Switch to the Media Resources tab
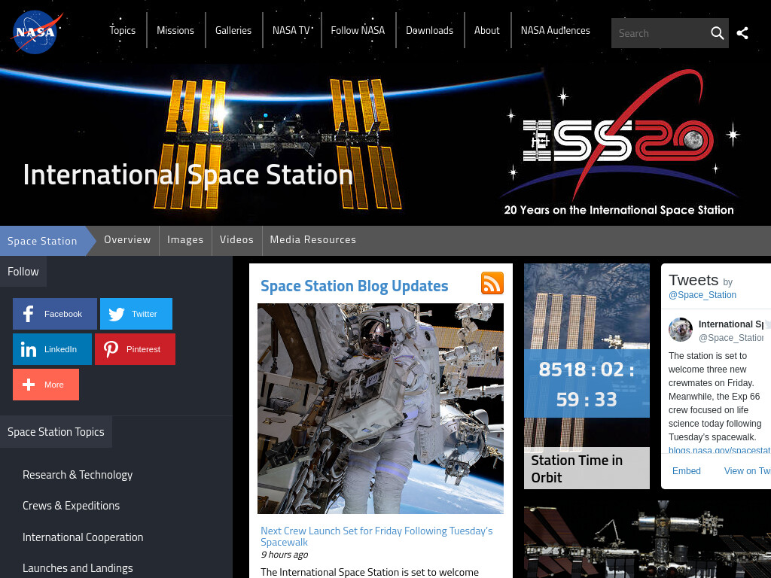Image resolution: width=771 pixels, height=578 pixels. [312, 240]
